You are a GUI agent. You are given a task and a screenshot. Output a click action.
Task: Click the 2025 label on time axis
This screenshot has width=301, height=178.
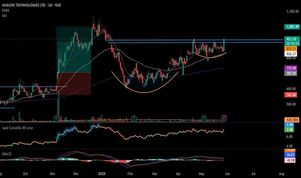click(102, 174)
